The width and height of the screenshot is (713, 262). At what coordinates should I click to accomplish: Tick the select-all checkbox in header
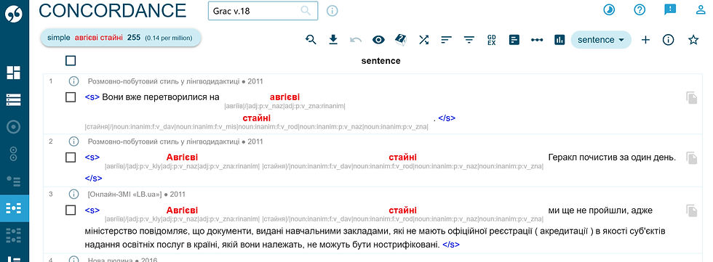click(x=71, y=60)
